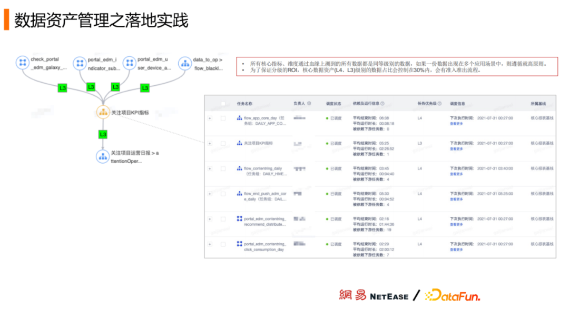Open 查看更多 link in flow_contentring_daily row
This screenshot has height=320, width=569.
(x=456, y=174)
